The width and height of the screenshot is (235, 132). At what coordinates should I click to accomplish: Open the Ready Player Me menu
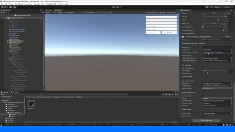tap(51, 4)
